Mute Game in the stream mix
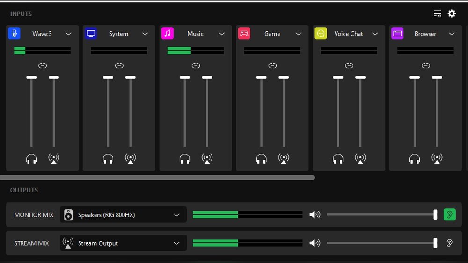 coord(284,159)
